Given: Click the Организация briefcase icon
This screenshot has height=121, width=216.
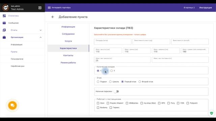Looking at the screenshot, I should [x=4, y=37].
